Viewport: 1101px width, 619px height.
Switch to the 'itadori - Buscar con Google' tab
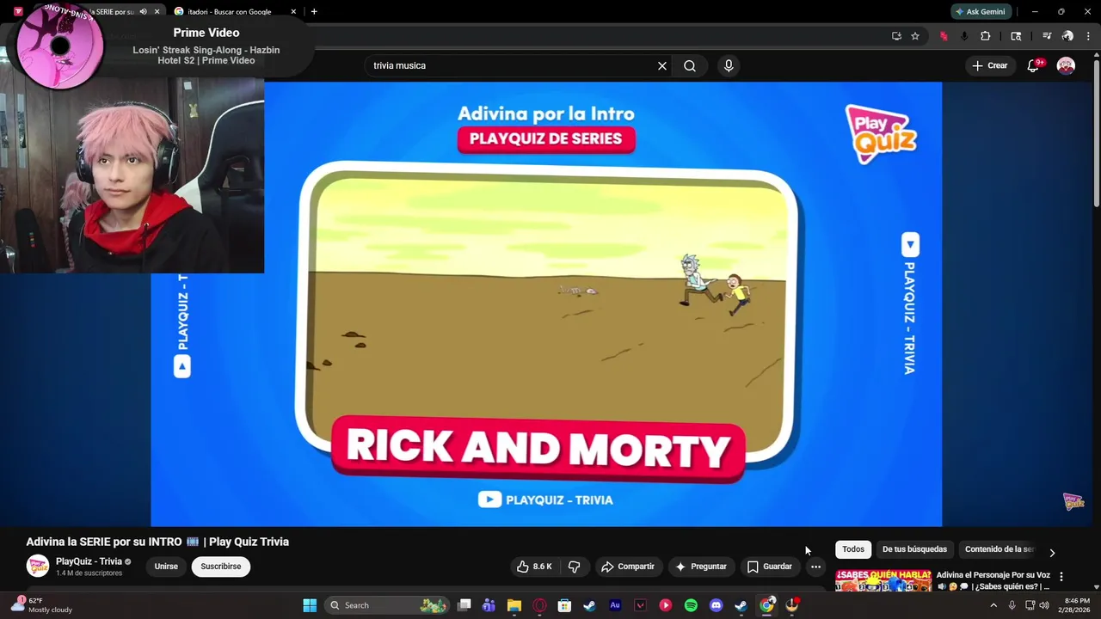231,12
